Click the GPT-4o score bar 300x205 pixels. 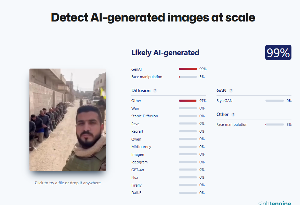tap(188, 170)
